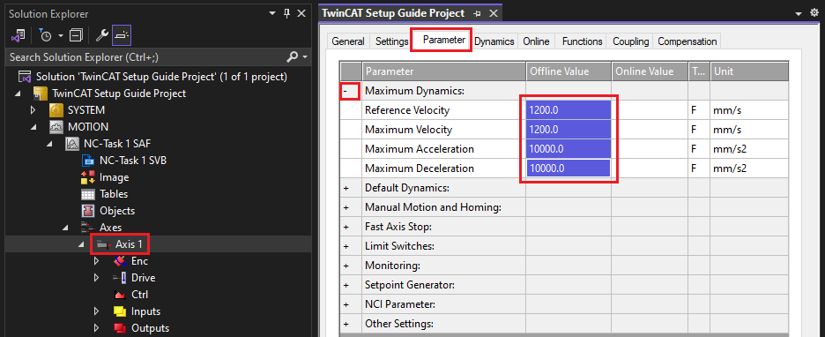
Task: Click the Drive node icon
Action: (x=120, y=278)
